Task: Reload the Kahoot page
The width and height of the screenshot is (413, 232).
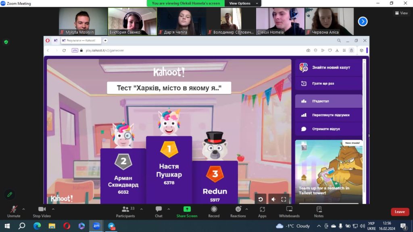Action: pos(64,50)
